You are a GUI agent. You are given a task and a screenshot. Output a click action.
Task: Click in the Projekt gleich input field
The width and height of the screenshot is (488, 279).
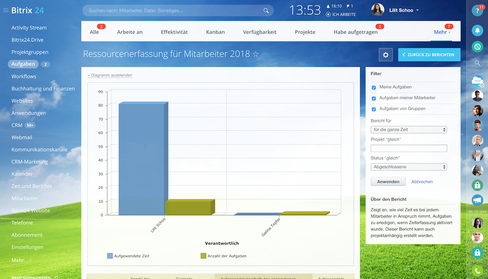pyautogui.click(x=409, y=148)
